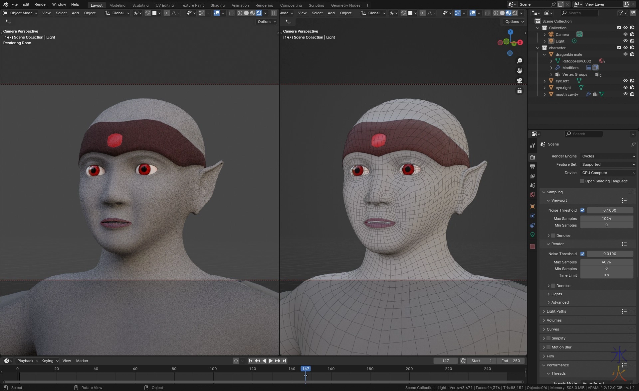
Task: Open the Output properties tab icon
Action: [x=532, y=166]
